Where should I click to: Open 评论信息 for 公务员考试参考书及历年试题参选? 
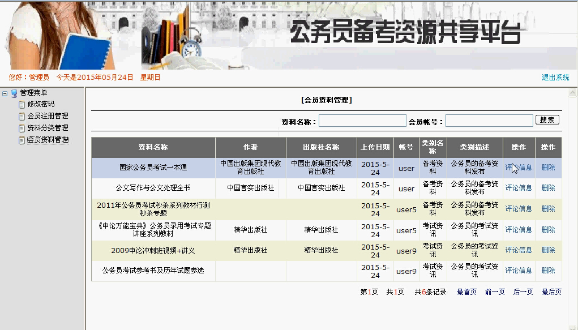click(519, 270)
